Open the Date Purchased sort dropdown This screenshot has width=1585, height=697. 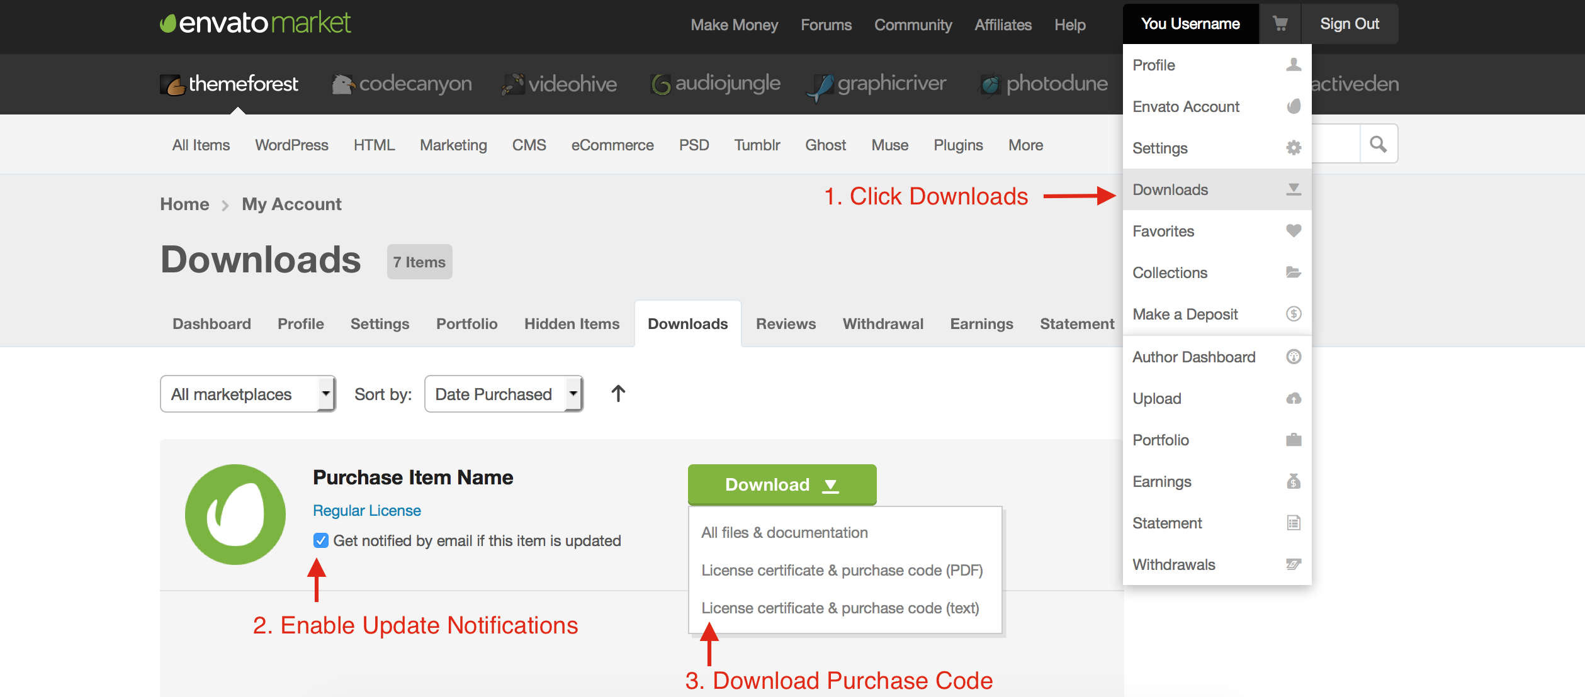[504, 394]
